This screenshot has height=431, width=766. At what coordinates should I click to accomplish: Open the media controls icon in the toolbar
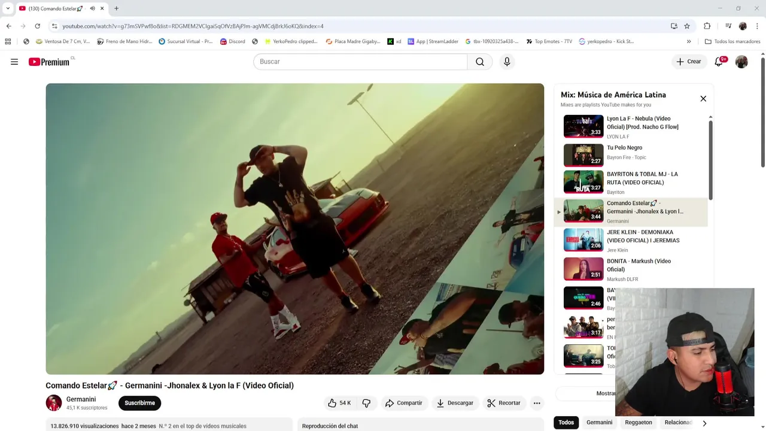[728, 26]
